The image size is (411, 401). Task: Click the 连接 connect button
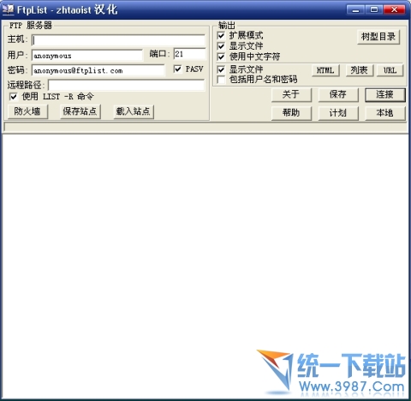[x=384, y=94]
